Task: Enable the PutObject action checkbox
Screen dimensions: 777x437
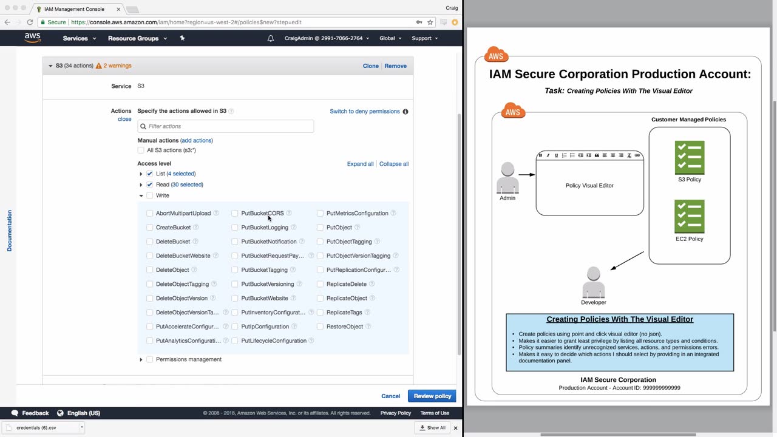Action: tap(321, 228)
